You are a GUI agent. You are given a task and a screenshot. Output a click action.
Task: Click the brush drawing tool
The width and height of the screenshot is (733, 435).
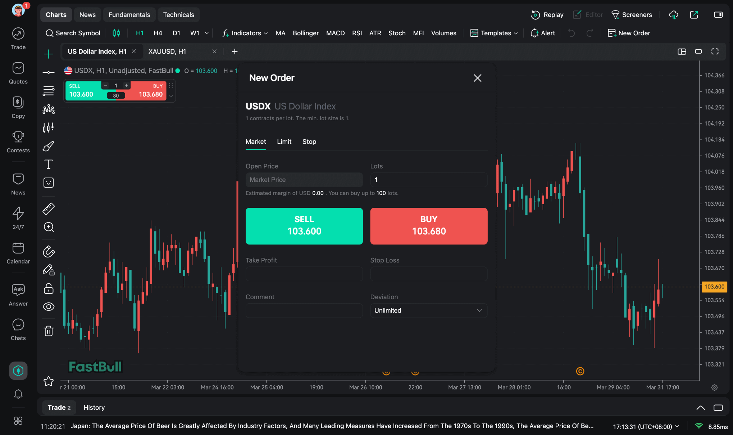[x=49, y=146]
